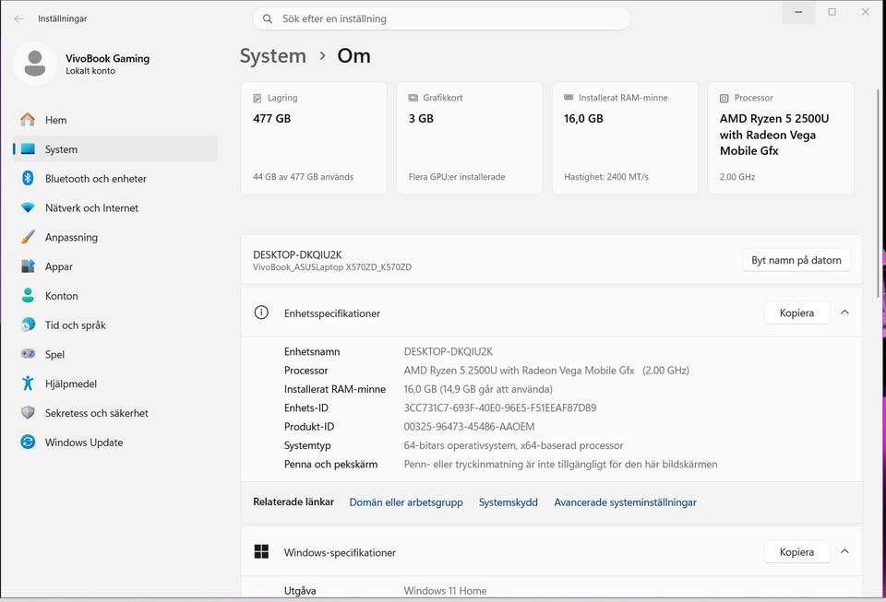The height and width of the screenshot is (602, 886).
Task: Open Tid och språk menu item
Action: [76, 325]
